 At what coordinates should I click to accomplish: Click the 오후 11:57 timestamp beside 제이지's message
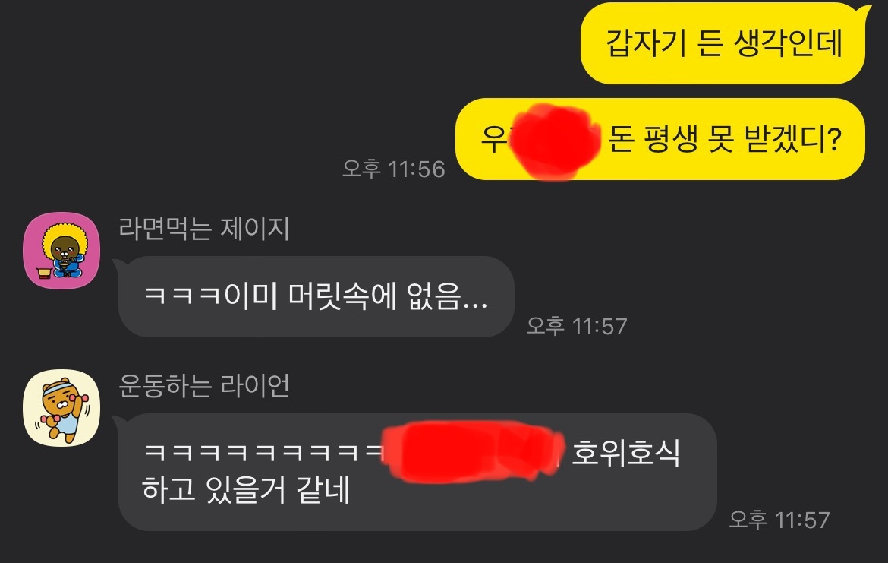tap(577, 326)
